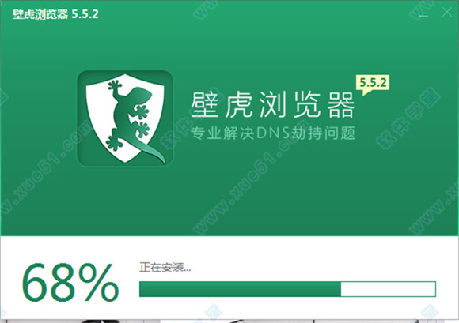
Task: Click the large 壁虎浏览器 heading
Action: (273, 104)
